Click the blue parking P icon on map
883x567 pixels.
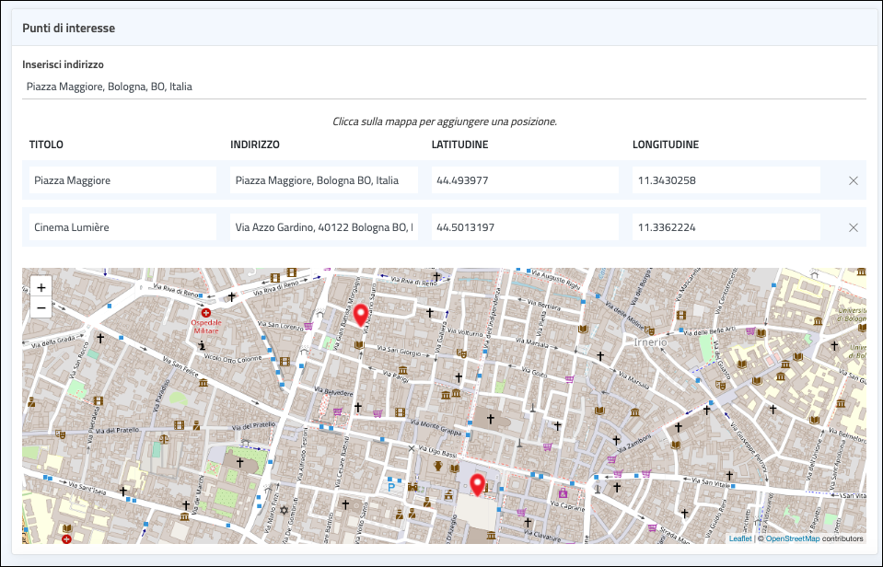tap(391, 487)
